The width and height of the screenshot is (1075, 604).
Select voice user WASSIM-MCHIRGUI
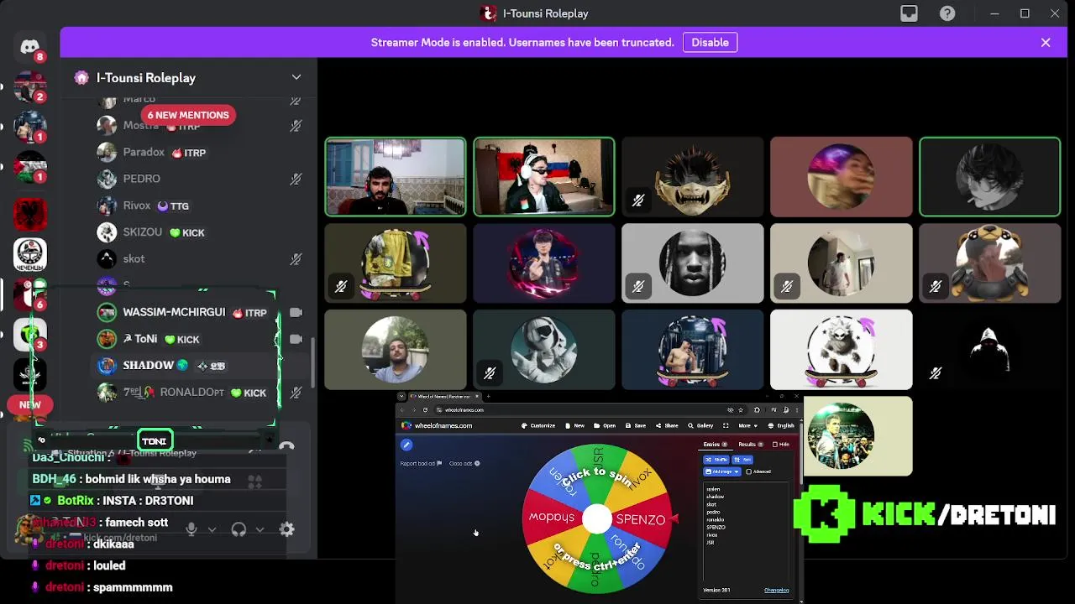click(198, 312)
